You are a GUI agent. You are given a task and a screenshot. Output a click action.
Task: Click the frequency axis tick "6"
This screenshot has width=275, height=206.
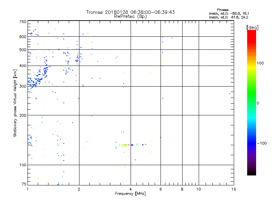161,189
